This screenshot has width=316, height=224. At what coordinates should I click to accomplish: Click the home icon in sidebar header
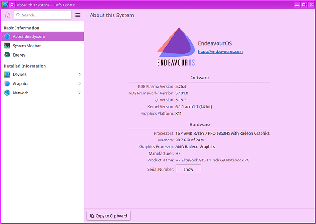point(8,15)
